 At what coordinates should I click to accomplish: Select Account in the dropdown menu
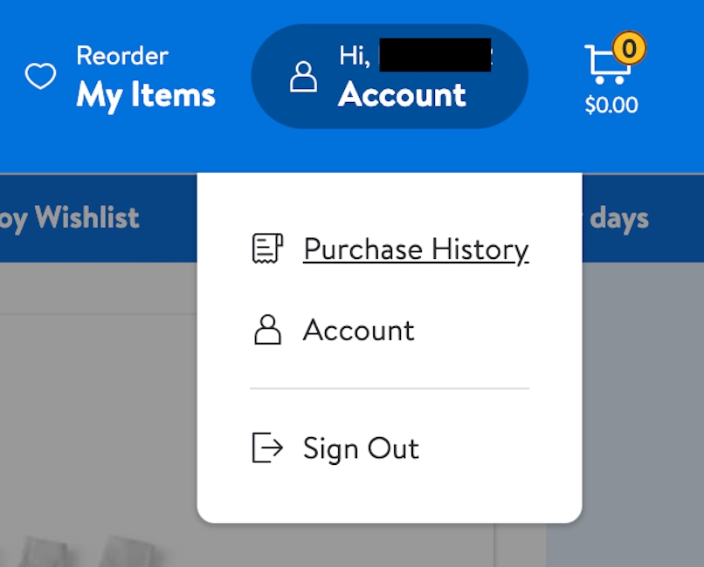pyautogui.click(x=358, y=330)
